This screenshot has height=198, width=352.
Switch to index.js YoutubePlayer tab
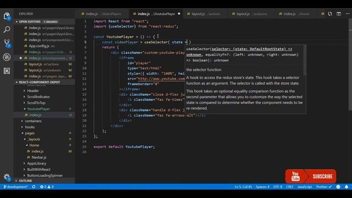(x=156, y=14)
